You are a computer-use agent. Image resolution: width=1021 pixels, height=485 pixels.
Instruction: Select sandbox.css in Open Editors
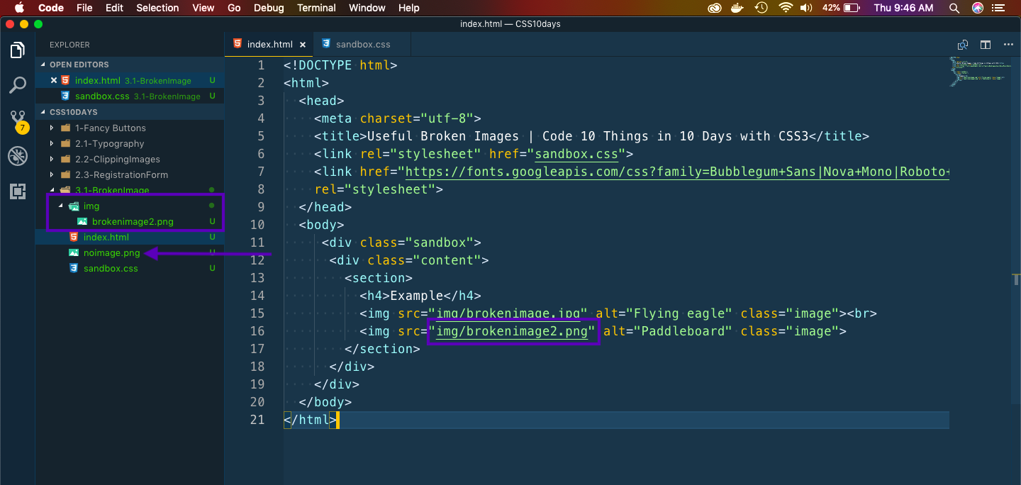click(x=130, y=96)
